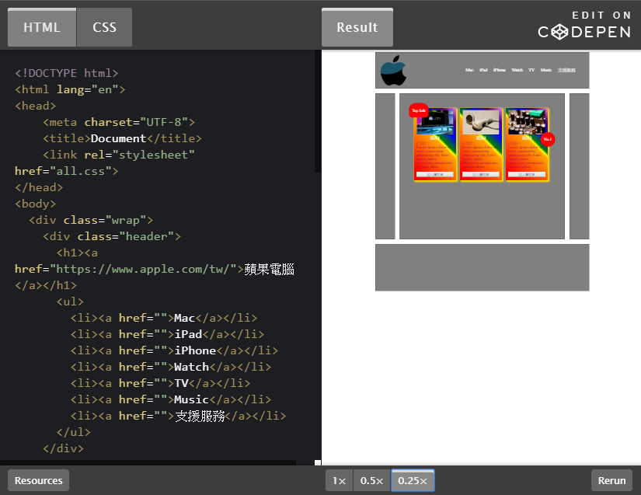Open the Resources button
This screenshot has height=495, width=641.
pyautogui.click(x=38, y=480)
